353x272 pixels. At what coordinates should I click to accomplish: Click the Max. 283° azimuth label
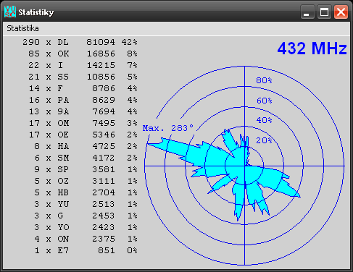(x=168, y=128)
